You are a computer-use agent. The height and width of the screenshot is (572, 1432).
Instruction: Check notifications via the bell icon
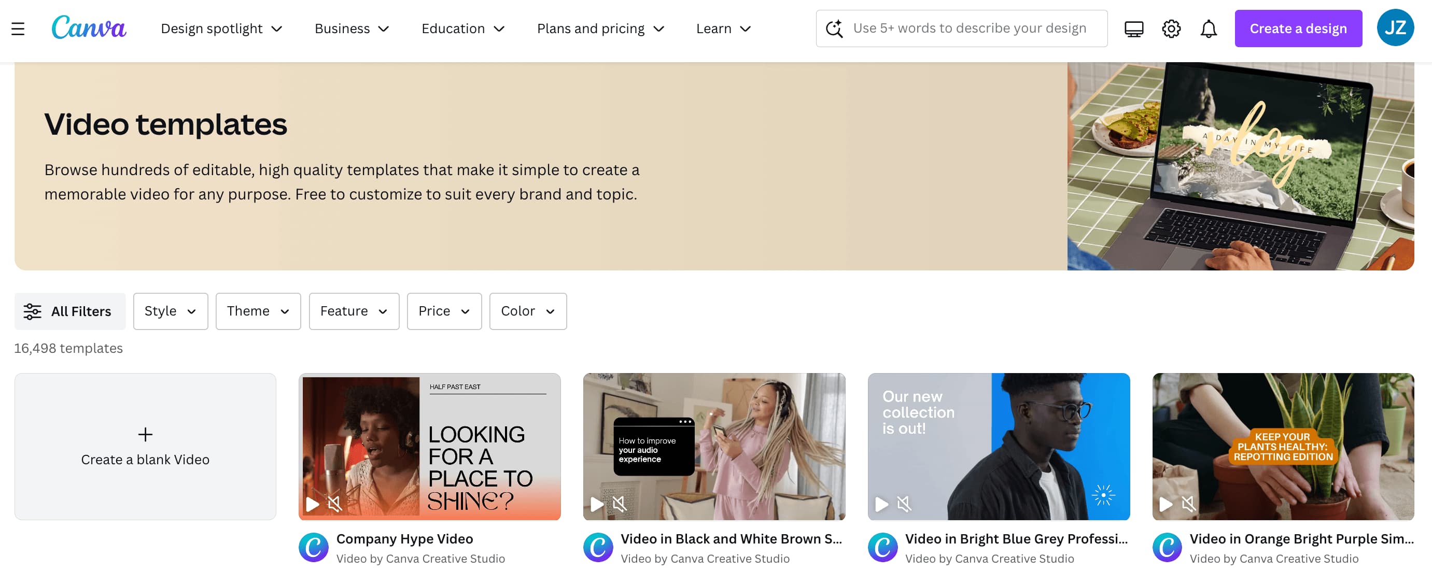pos(1208,28)
